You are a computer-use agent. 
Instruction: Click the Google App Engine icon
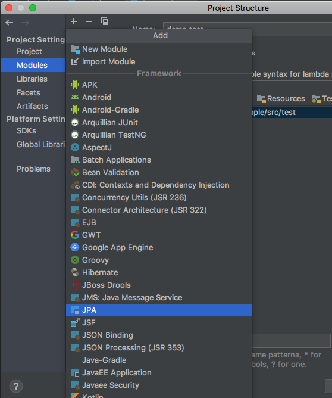(75, 247)
